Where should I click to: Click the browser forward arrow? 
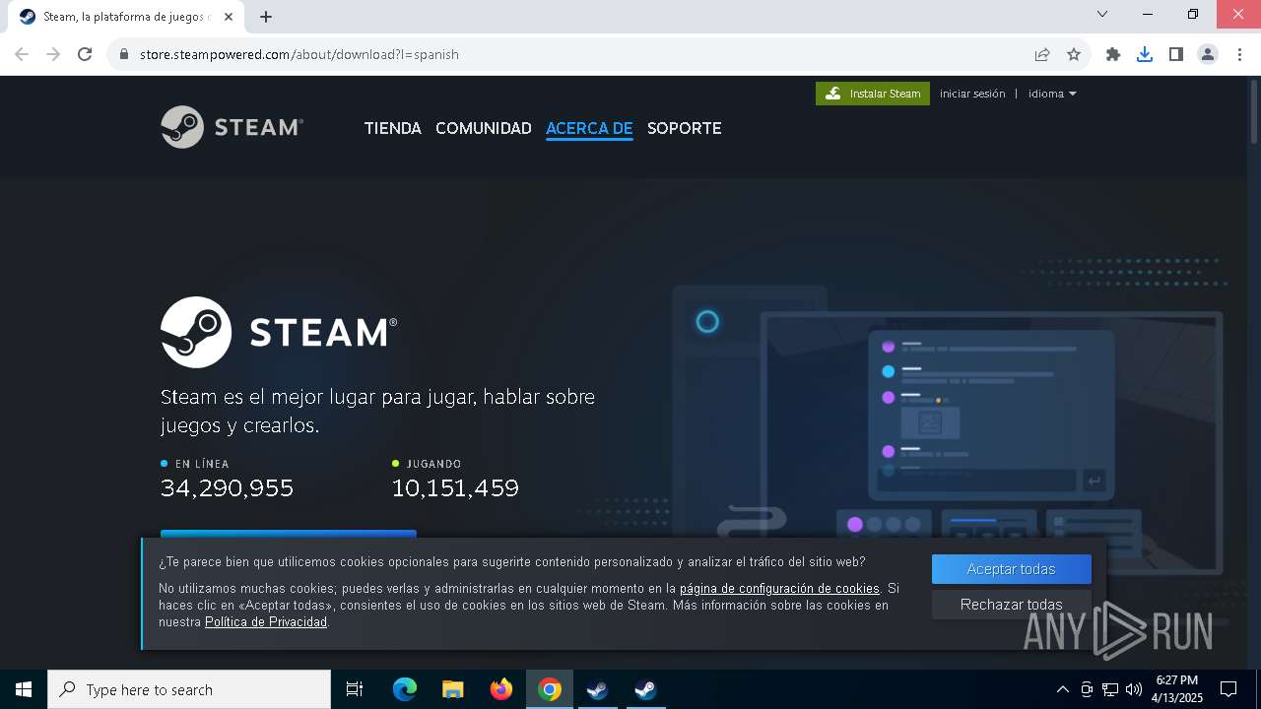(x=53, y=54)
